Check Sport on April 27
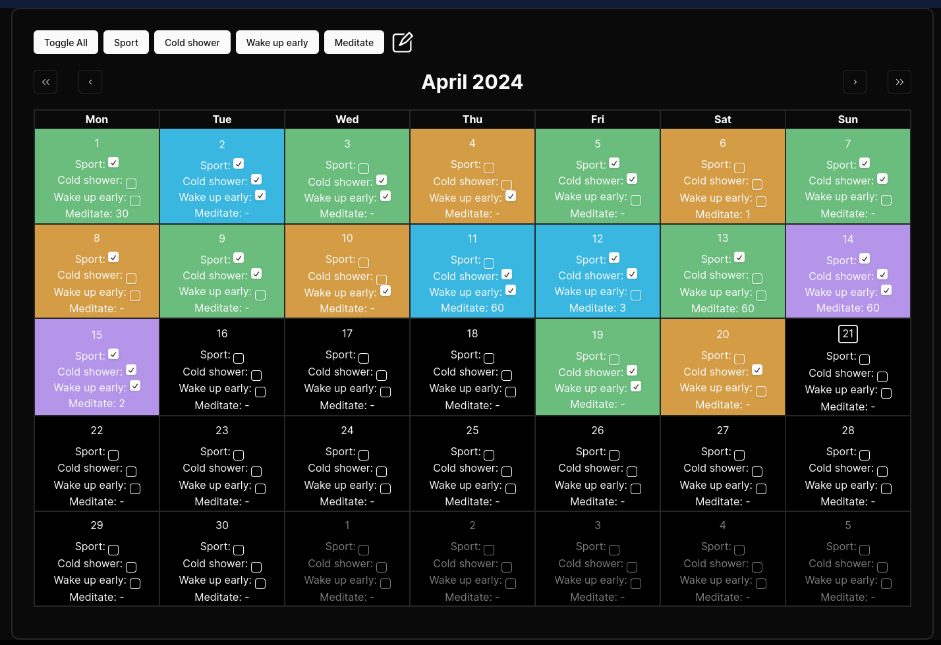The width and height of the screenshot is (941, 645). point(739,455)
